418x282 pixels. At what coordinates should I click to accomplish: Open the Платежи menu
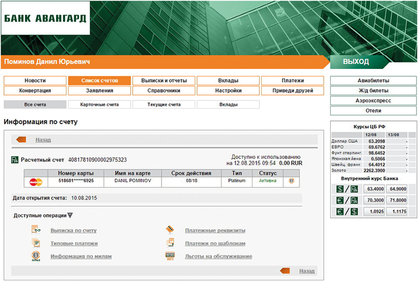[x=293, y=80]
